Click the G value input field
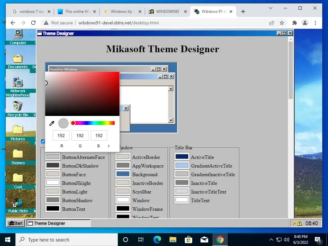This screenshot has width=328, height=246. (x=80, y=135)
